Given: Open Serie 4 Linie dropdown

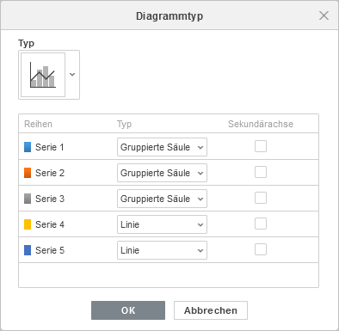Looking at the screenshot, I should (x=162, y=224).
